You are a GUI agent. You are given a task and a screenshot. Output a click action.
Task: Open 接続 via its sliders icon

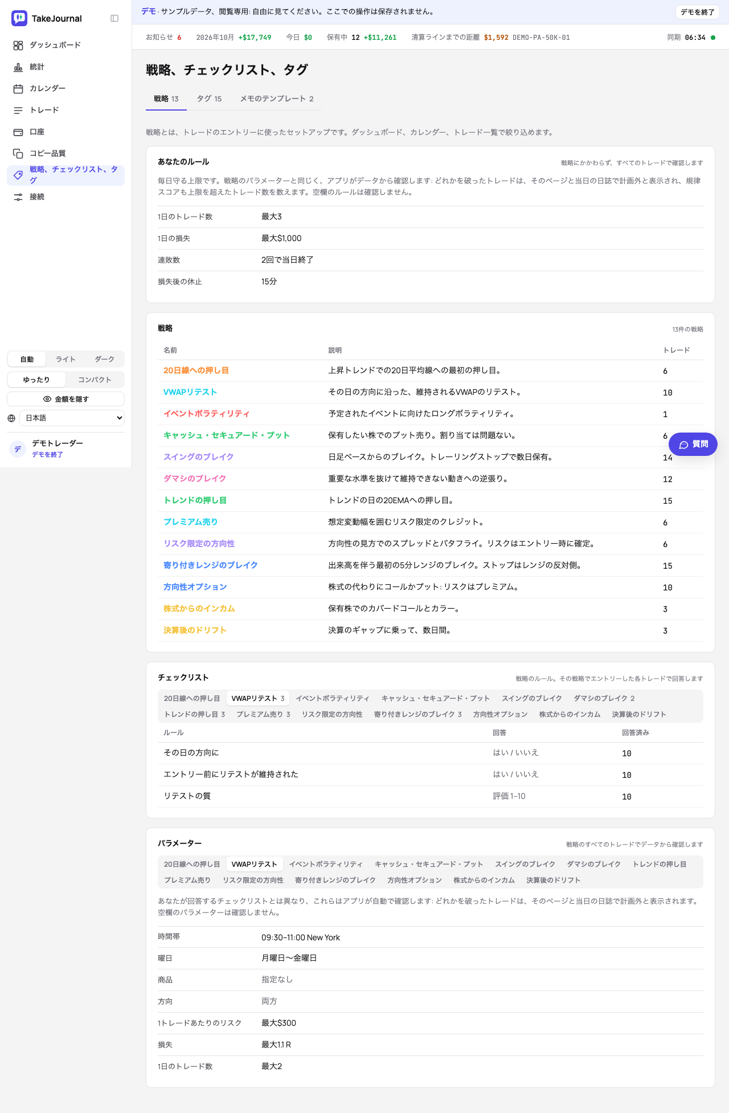18,197
